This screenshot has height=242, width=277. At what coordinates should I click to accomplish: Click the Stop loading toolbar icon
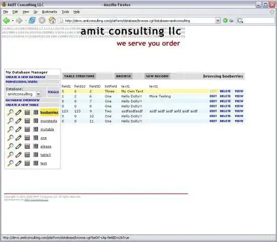(42, 21)
